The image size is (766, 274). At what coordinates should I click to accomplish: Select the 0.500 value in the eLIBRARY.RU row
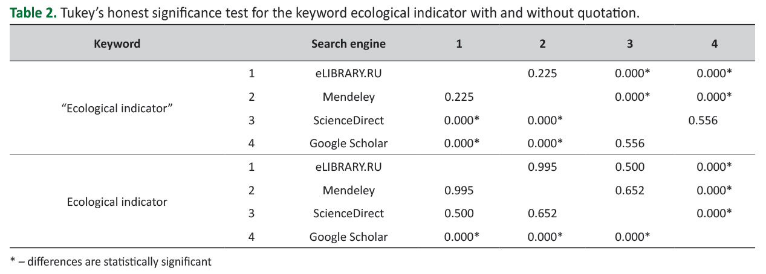[x=630, y=167]
